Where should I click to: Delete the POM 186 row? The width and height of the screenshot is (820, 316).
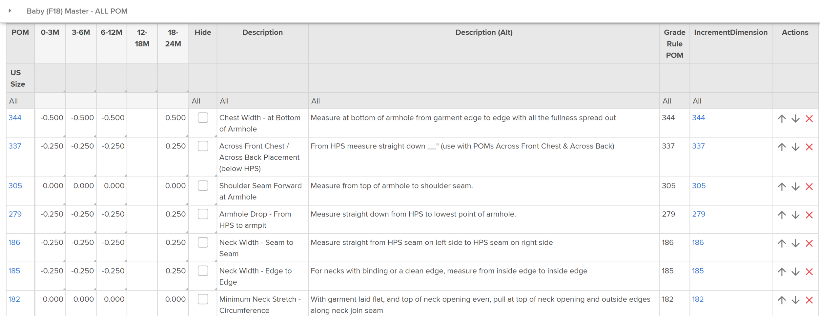pyautogui.click(x=809, y=244)
